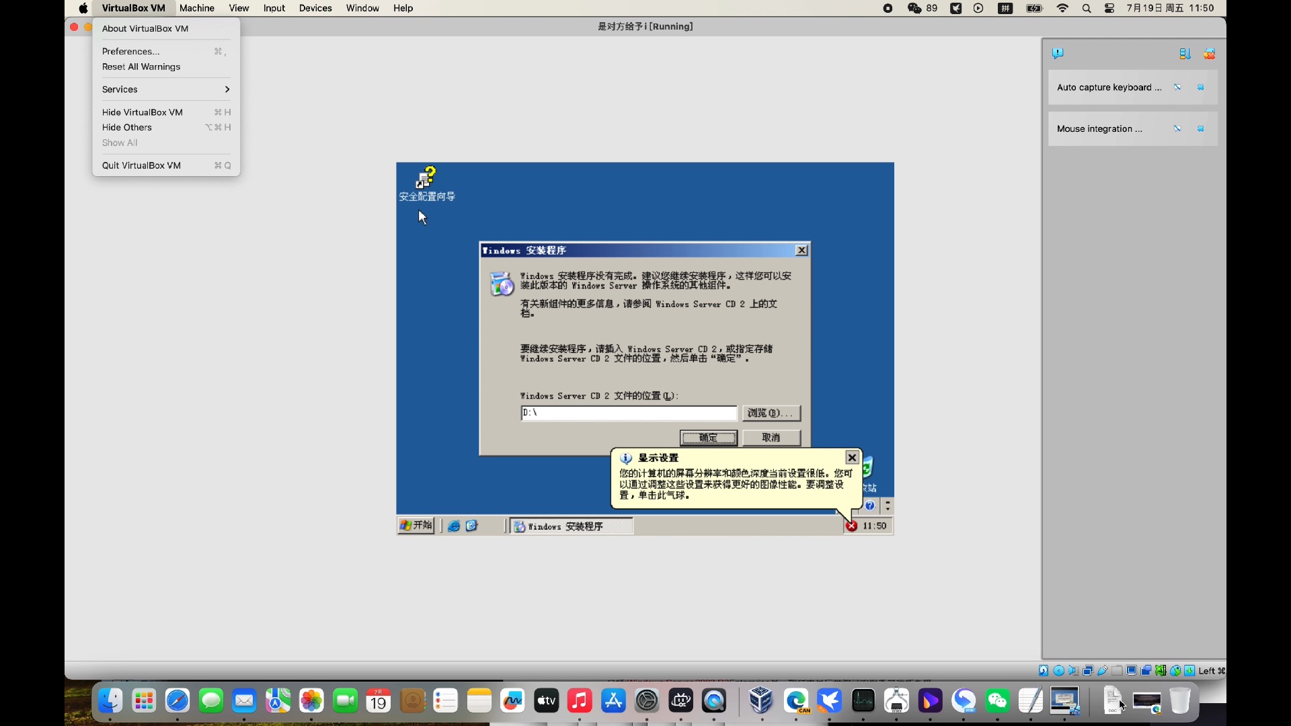Click the Auto capture keyboard notification text
This screenshot has width=1291, height=726.
[x=1109, y=87]
